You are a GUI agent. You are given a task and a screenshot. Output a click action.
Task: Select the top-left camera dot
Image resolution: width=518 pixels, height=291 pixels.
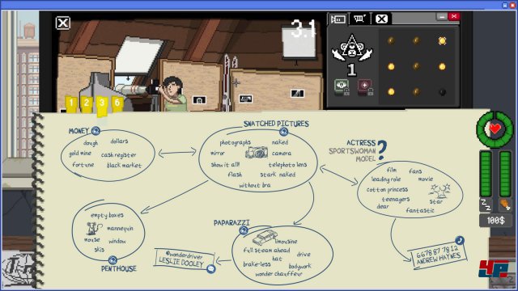point(391,40)
